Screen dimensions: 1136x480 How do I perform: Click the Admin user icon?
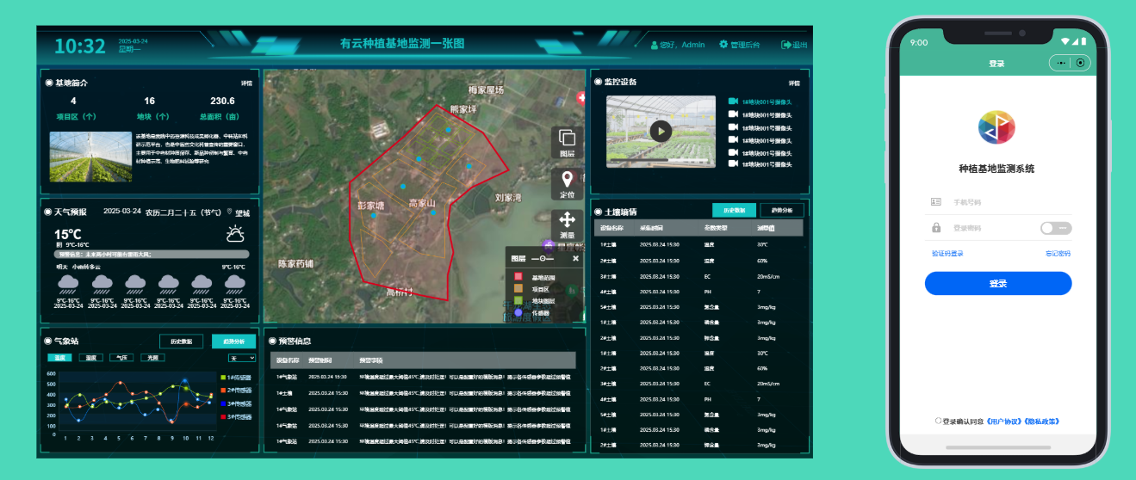pos(654,45)
